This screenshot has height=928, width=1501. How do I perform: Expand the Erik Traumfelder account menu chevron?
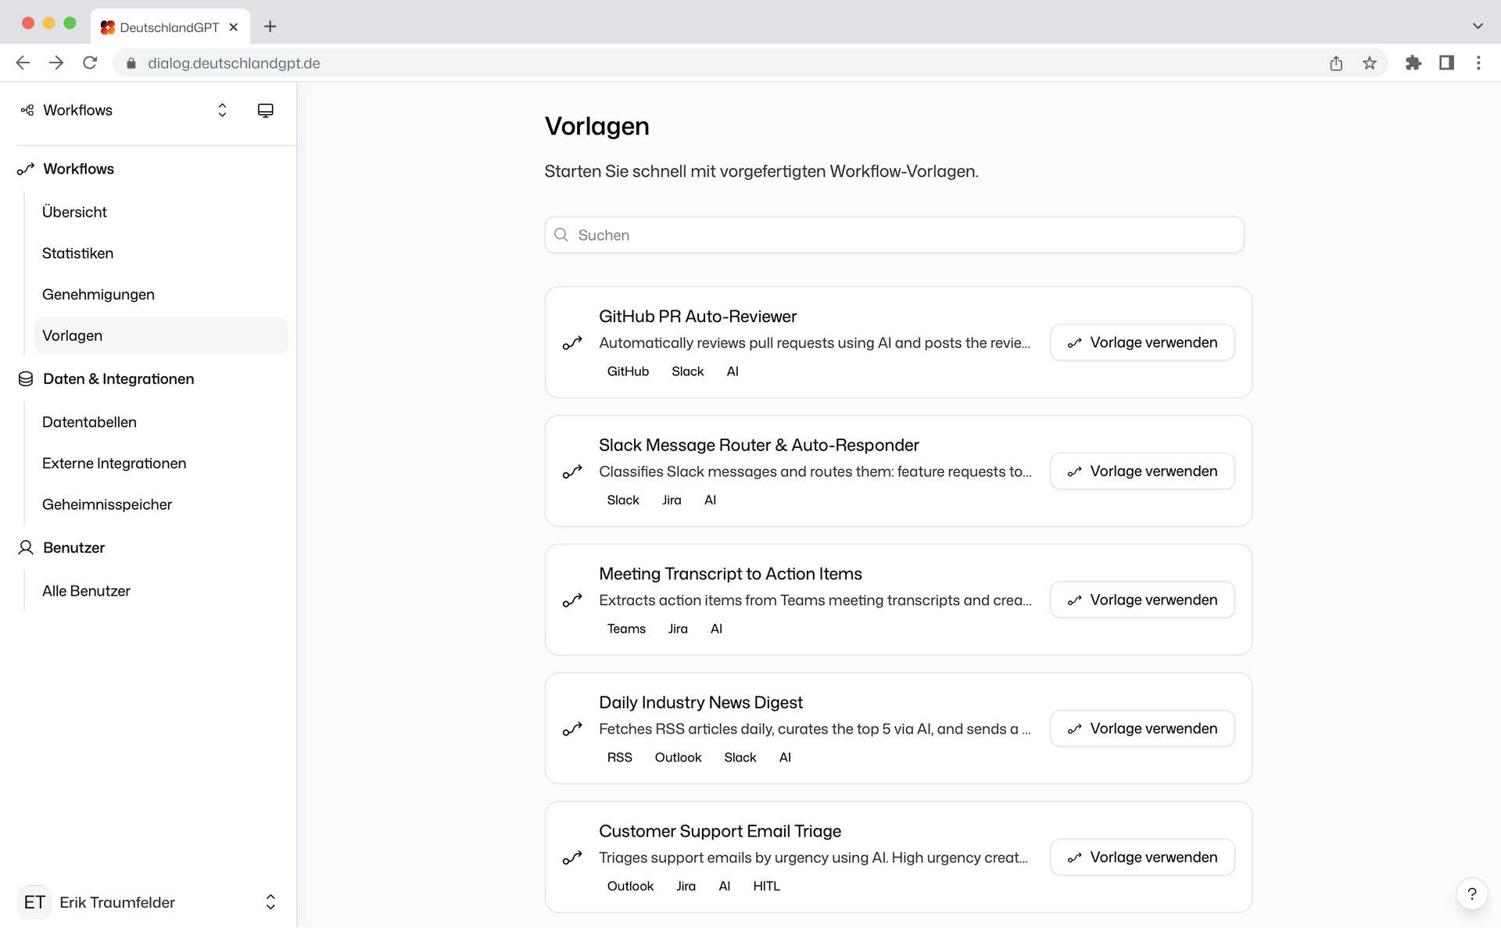point(270,902)
